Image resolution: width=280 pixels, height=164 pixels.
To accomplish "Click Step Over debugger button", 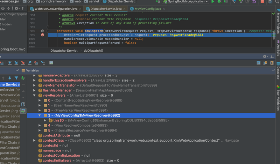I will click(x=10, y=63).
